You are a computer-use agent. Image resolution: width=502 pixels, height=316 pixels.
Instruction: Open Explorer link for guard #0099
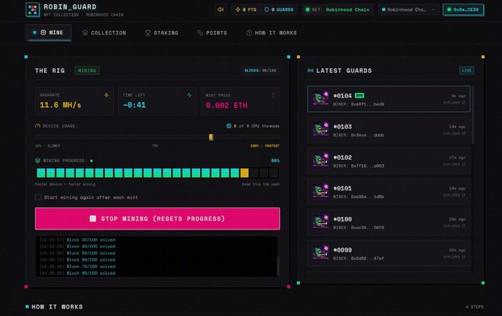click(x=454, y=257)
